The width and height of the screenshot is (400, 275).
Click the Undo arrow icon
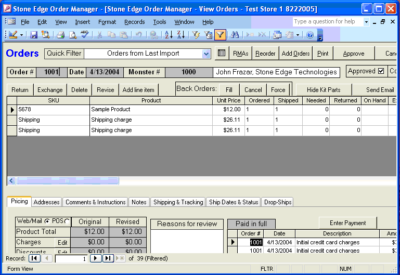(138, 35)
